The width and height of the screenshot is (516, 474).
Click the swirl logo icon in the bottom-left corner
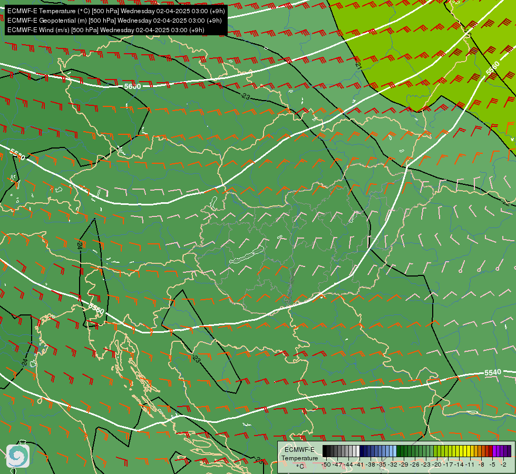click(18, 456)
